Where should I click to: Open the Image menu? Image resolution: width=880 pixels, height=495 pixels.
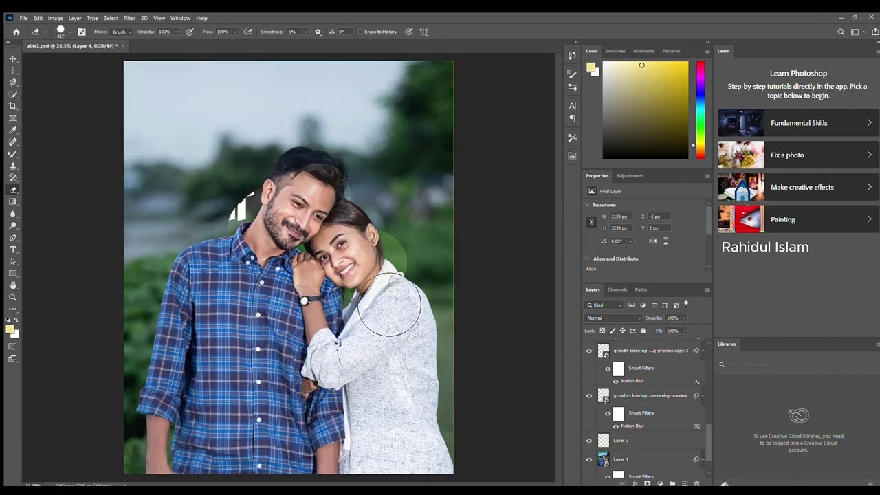[x=56, y=18]
